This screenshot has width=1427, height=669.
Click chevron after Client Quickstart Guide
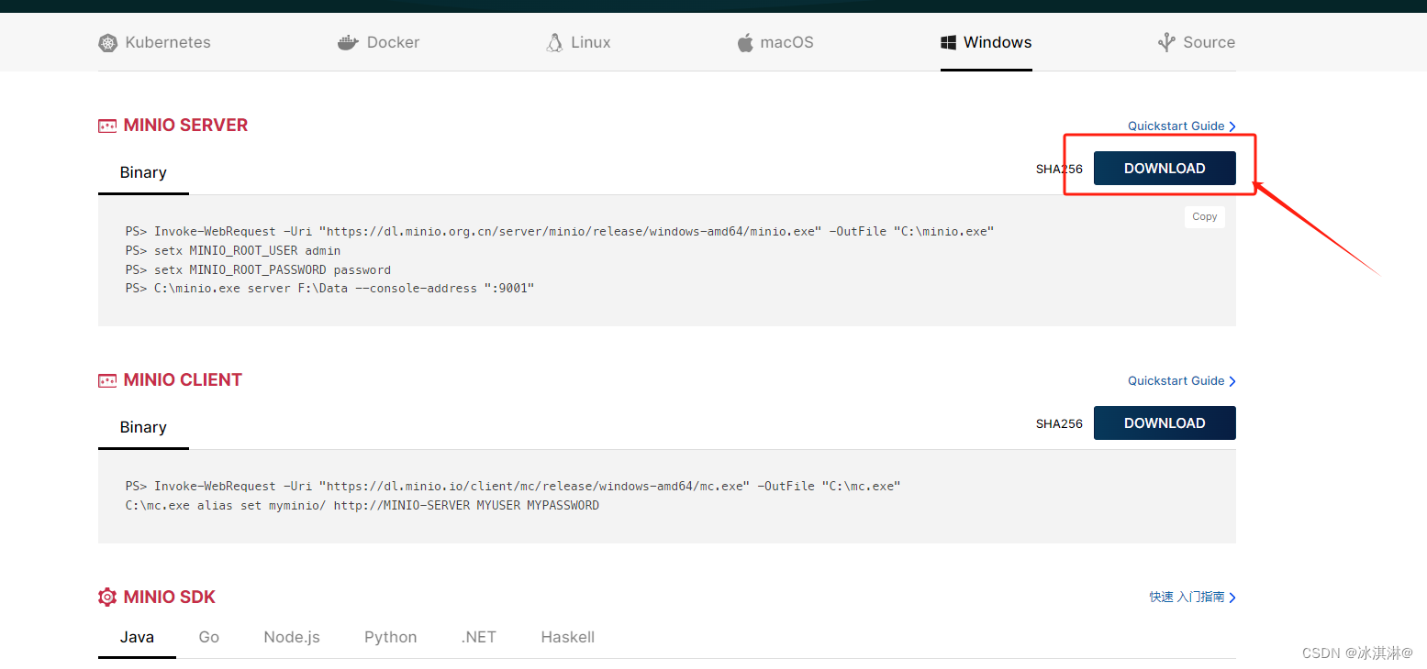tap(1232, 381)
